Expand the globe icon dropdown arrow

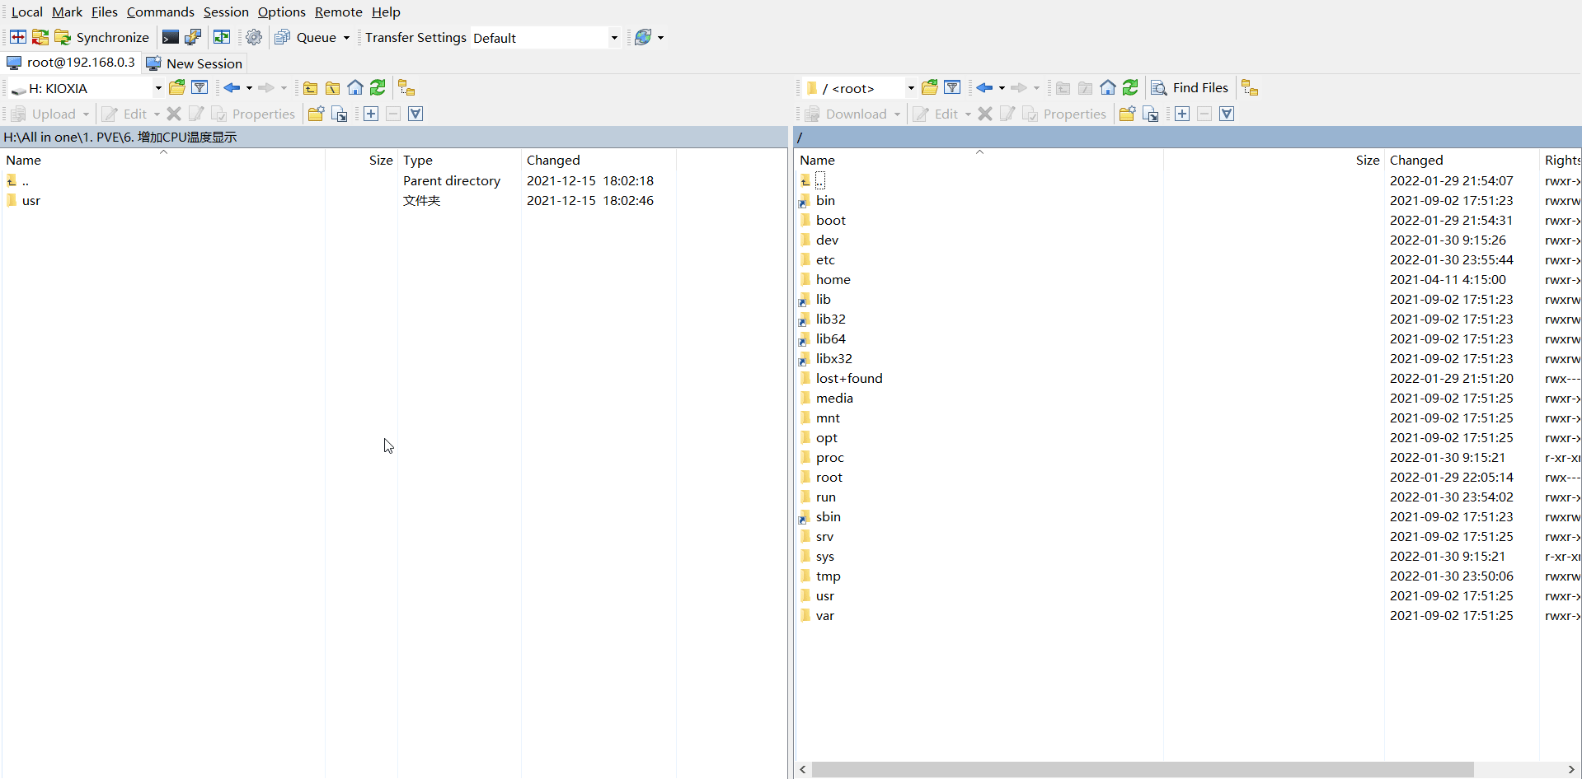pyautogui.click(x=660, y=38)
